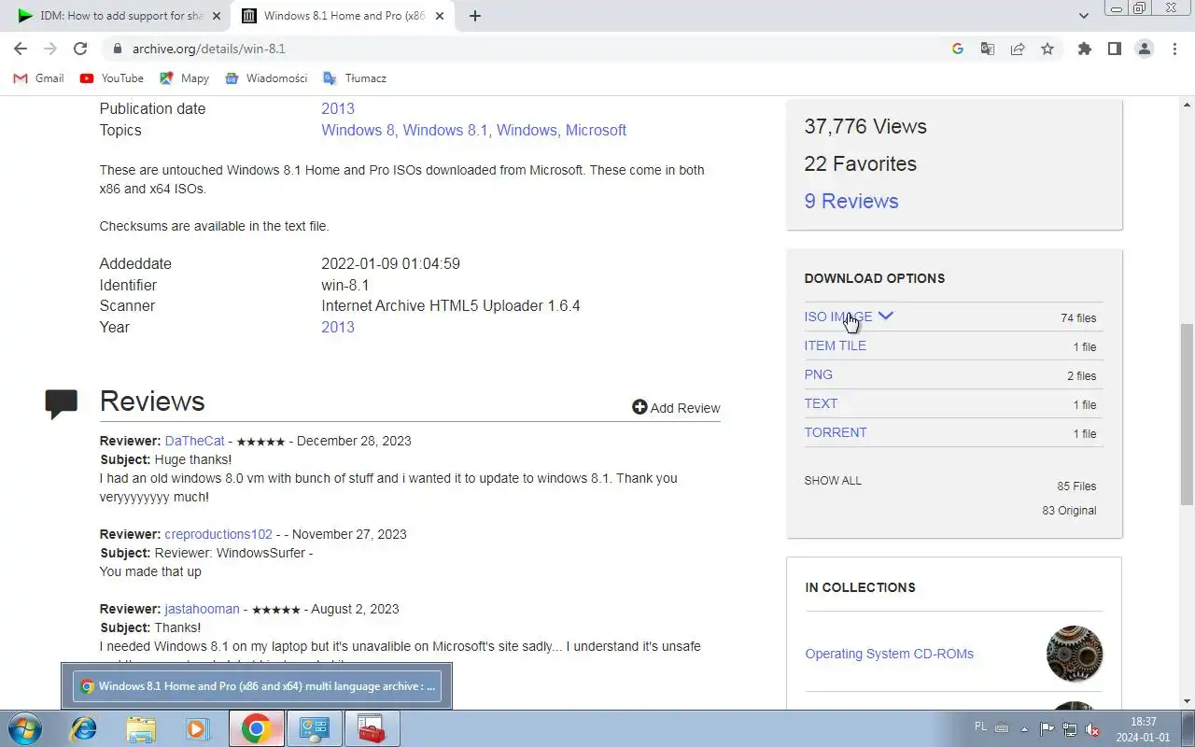Open the Windows Start button
This screenshot has height=747, width=1195.
point(23,728)
